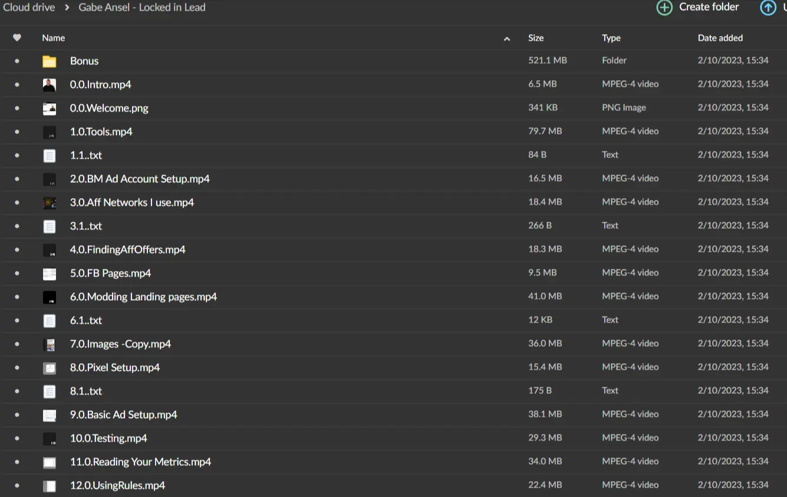787x497 pixels.
Task: Click the 0.0.Welcome.png image icon
Action: tap(50, 108)
